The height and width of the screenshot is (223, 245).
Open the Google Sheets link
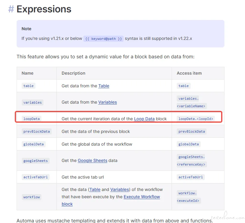coord(92,160)
